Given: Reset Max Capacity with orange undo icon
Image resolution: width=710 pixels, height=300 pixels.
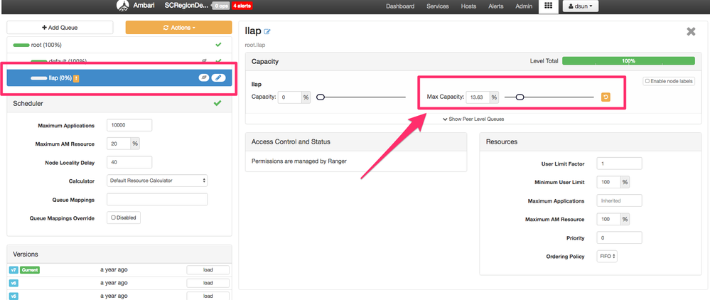Looking at the screenshot, I should click(606, 97).
